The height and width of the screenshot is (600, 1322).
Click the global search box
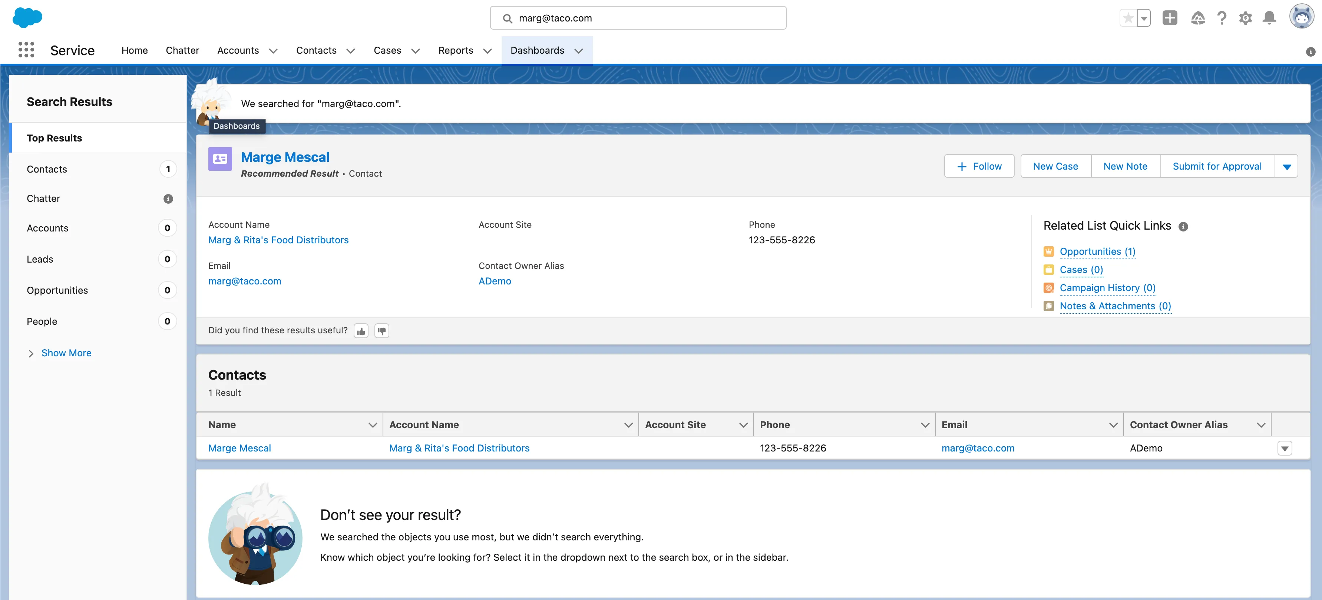(638, 18)
